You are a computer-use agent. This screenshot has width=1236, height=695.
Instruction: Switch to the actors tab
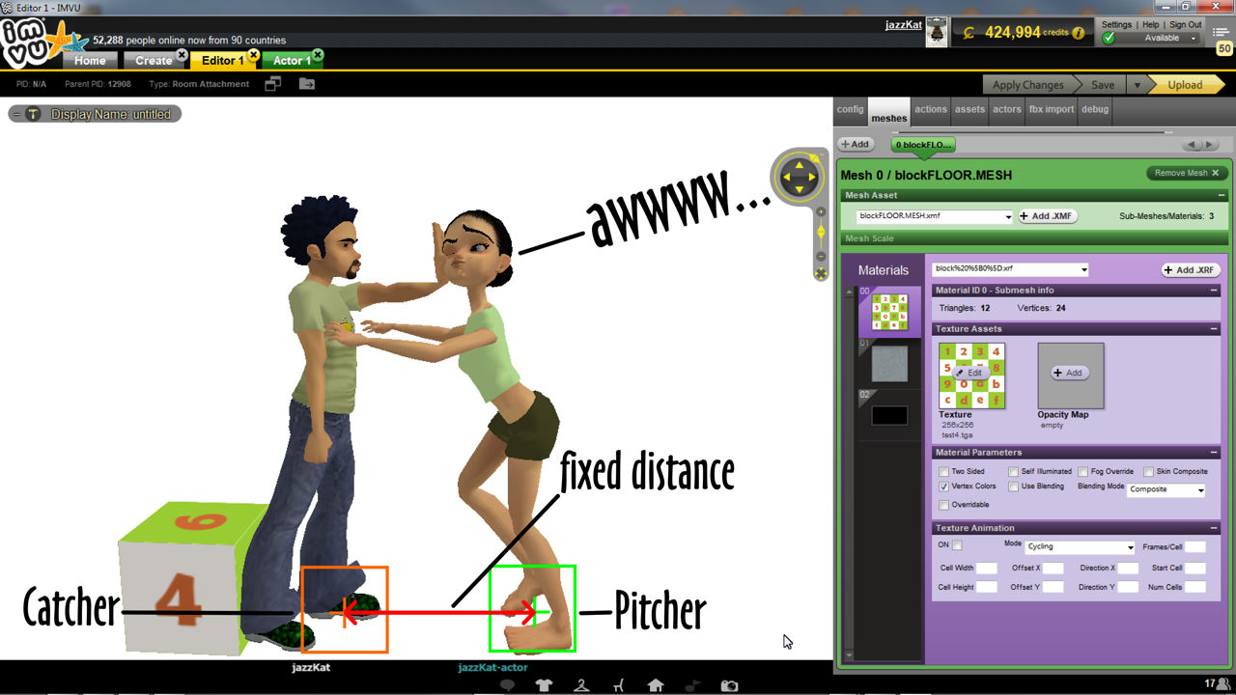tap(1007, 109)
